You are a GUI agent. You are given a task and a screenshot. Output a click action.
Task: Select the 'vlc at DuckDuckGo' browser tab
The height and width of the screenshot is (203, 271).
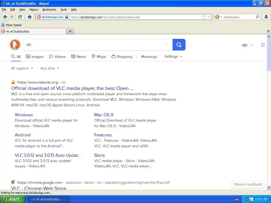tap(33, 31)
